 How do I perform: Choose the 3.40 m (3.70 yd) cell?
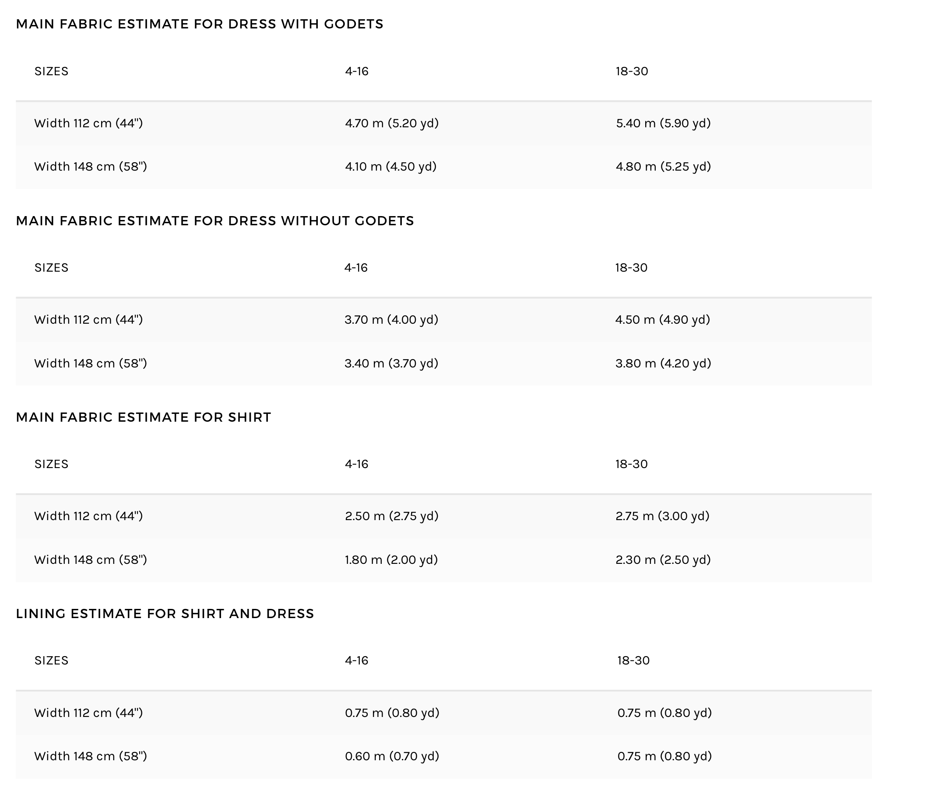391,363
